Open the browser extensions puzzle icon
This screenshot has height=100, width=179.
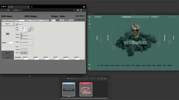[78, 10]
